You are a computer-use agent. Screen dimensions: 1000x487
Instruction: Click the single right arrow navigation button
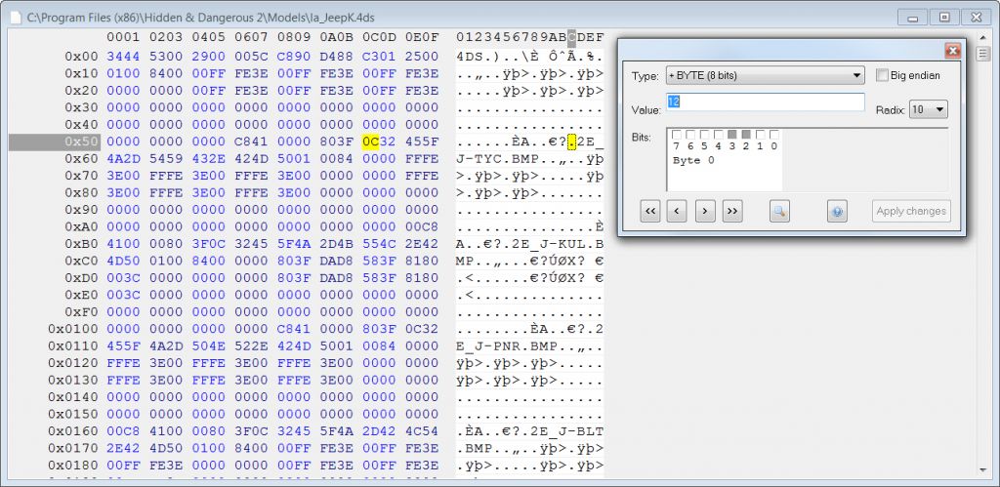click(705, 210)
